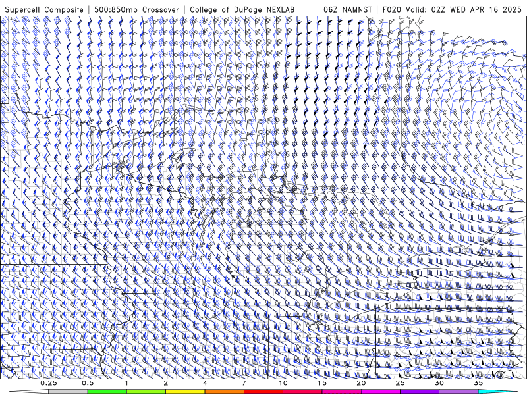Click the legend label "1"
Image resolution: width=527 pixels, height=395 pixels.
point(126,383)
